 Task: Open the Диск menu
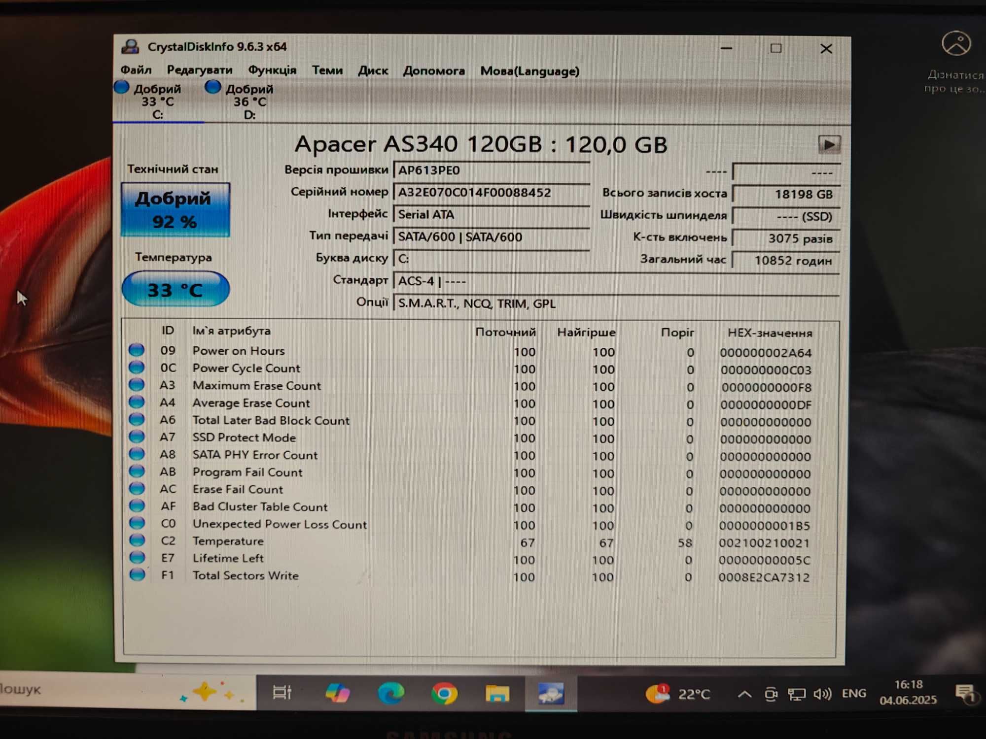pos(373,71)
